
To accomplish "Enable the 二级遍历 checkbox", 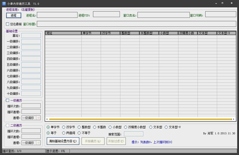I will [8, 125].
